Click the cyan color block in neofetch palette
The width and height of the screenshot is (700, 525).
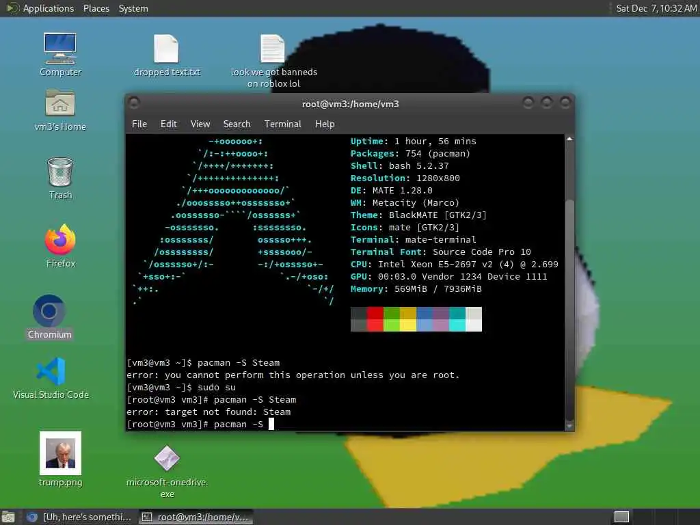457,325
